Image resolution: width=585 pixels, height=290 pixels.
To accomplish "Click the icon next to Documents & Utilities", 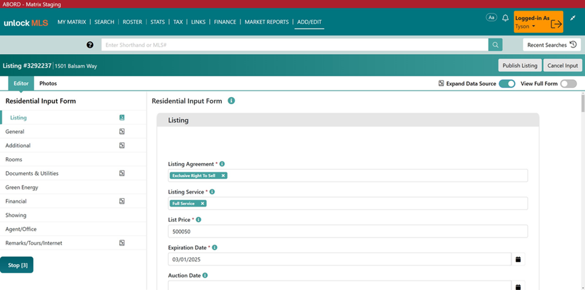I will 122,173.
